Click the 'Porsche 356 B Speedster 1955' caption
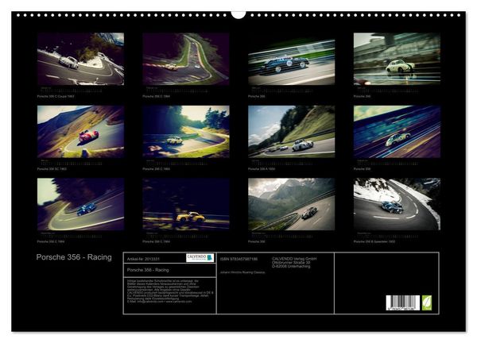This screenshot has height=343, width=477. (374, 242)
